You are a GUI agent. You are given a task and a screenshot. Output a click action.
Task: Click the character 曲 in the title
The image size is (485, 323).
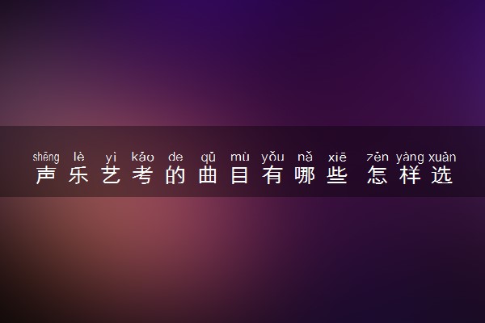(x=208, y=175)
